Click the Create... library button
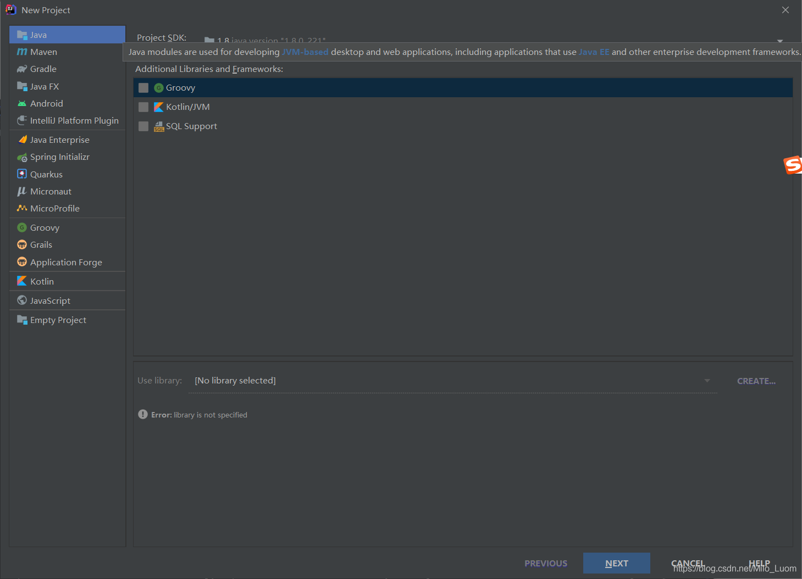 [x=756, y=381]
